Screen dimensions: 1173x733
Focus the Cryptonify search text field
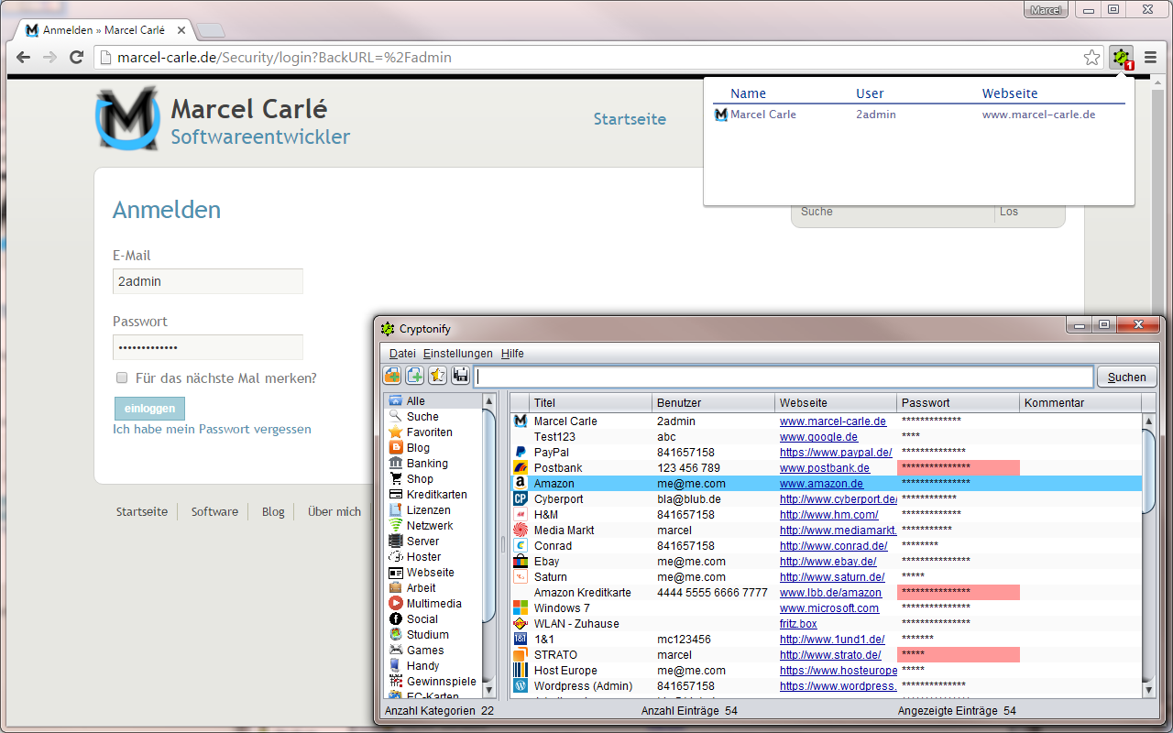click(784, 377)
